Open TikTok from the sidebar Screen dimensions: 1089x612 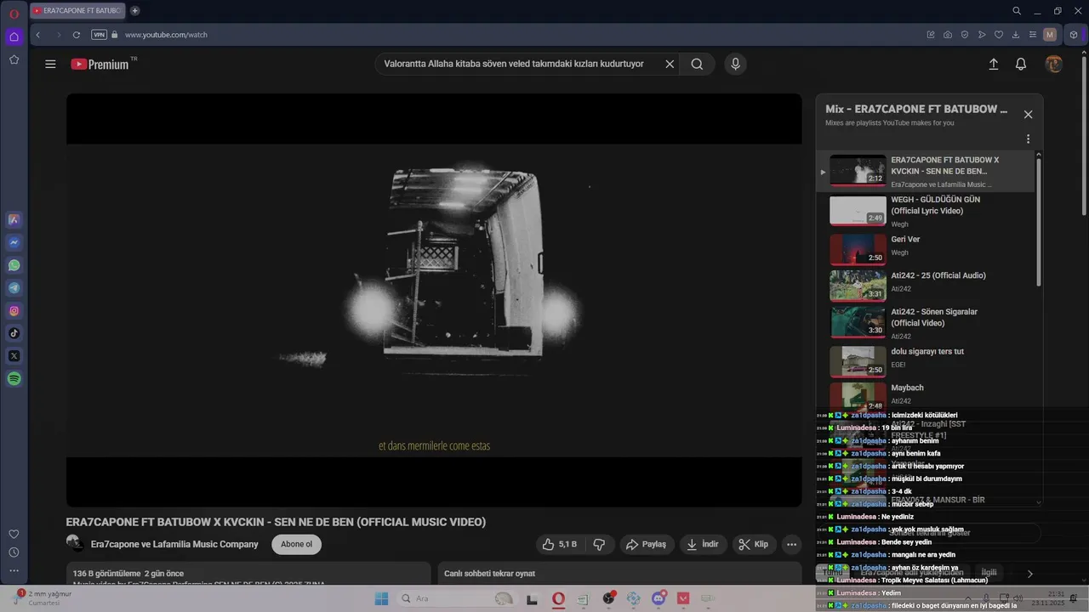coord(14,333)
